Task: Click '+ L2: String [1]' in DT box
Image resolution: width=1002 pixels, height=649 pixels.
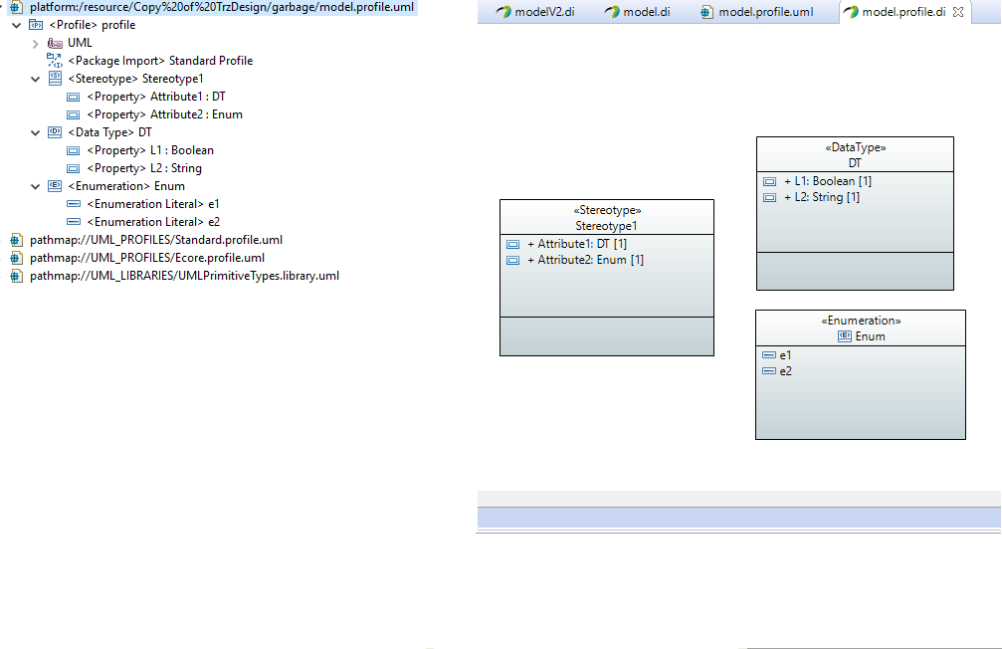Action: [x=822, y=197]
